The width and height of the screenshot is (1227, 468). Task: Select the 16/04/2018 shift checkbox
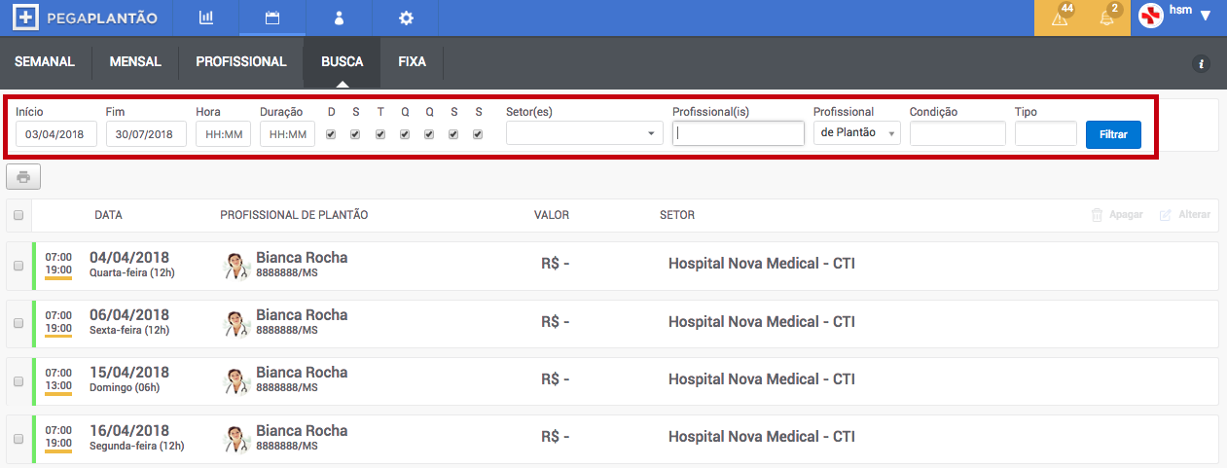click(x=18, y=439)
